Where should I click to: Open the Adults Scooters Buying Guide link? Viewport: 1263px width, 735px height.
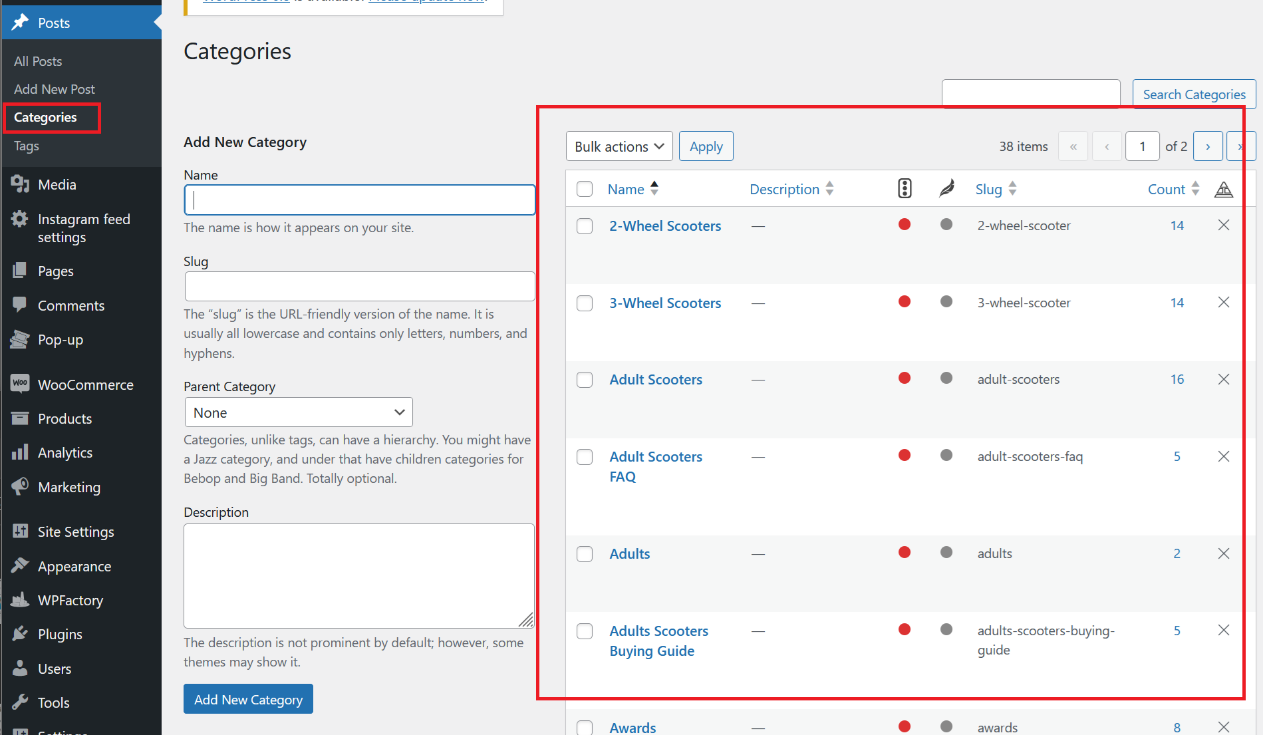click(x=658, y=641)
